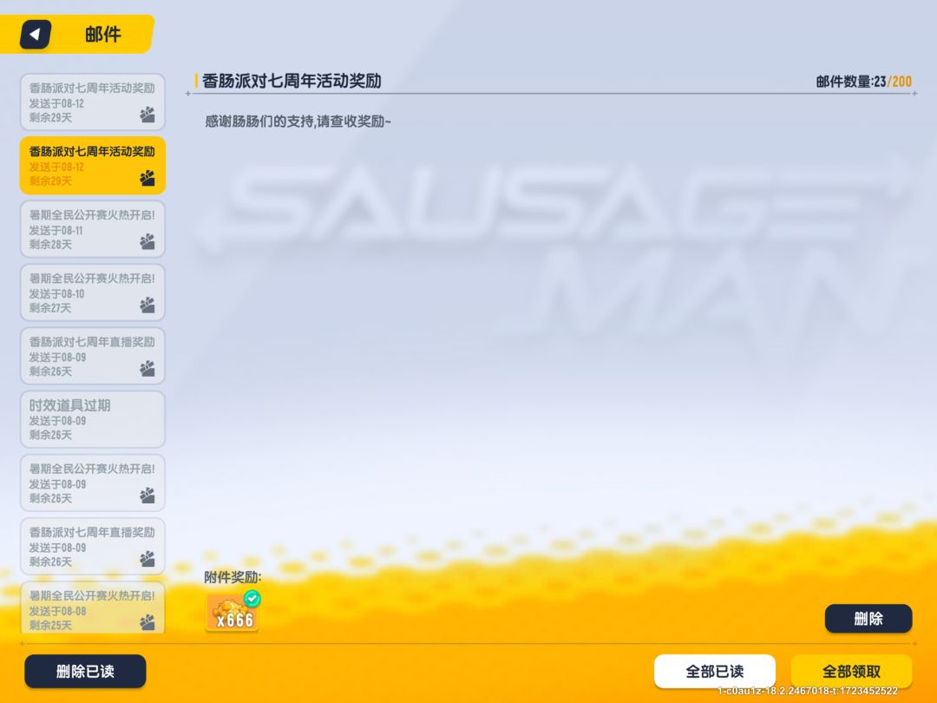Screen dimensions: 937x703
Task: Click the 邮件 title in the header
Action: point(102,34)
